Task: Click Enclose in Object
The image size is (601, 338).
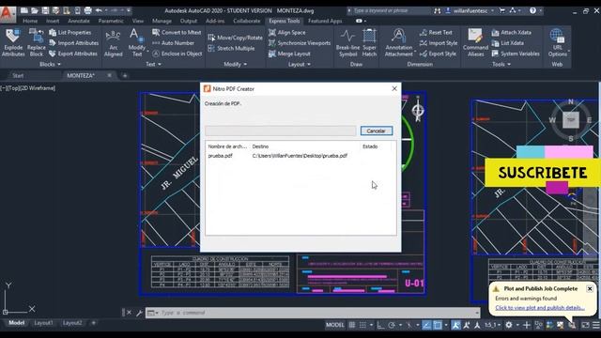Action: [x=177, y=54]
